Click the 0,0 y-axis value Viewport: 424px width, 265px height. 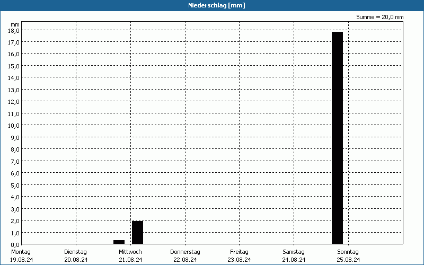click(x=15, y=244)
